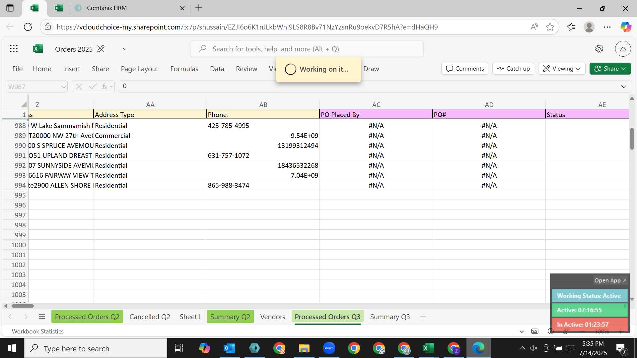Viewport: 637px width, 358px height.
Task: Open the Home ribbon tab
Action: point(42,69)
